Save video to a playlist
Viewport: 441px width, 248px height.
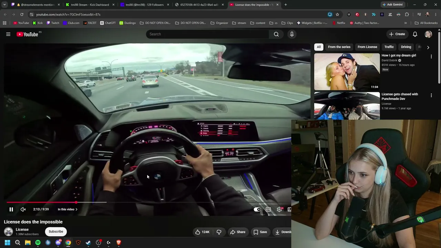click(x=260, y=232)
